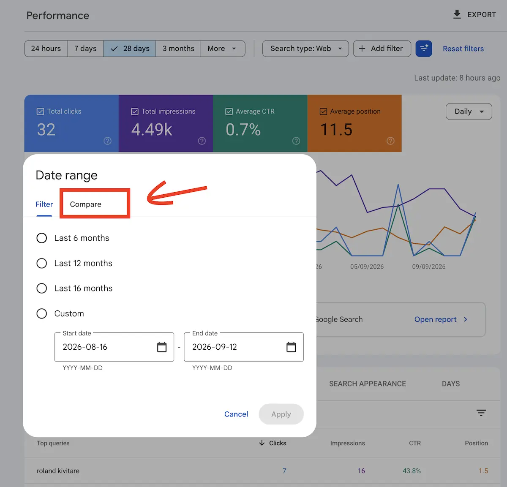Click the 'roland kivitare' query row

click(x=262, y=471)
